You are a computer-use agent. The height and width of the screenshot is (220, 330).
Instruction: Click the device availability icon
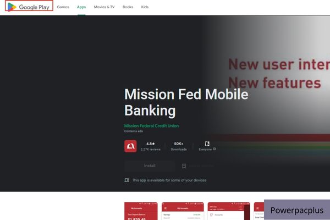pyautogui.click(x=127, y=180)
